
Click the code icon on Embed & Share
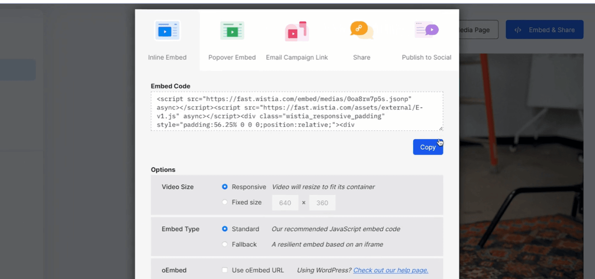point(518,30)
